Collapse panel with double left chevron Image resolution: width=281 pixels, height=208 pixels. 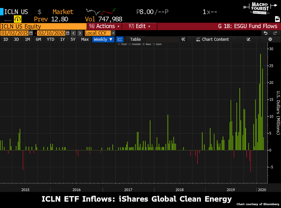(183, 39)
